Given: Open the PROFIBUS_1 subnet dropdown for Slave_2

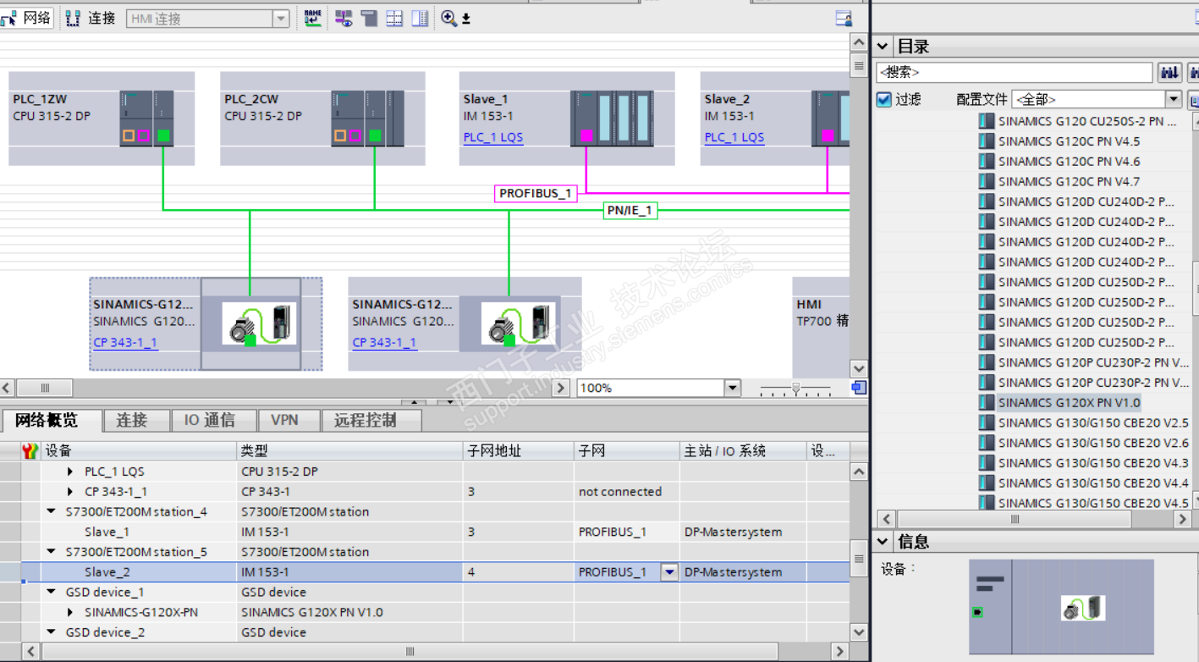Looking at the screenshot, I should pyautogui.click(x=669, y=572).
